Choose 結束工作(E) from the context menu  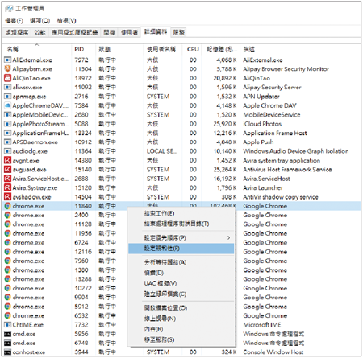point(160,213)
